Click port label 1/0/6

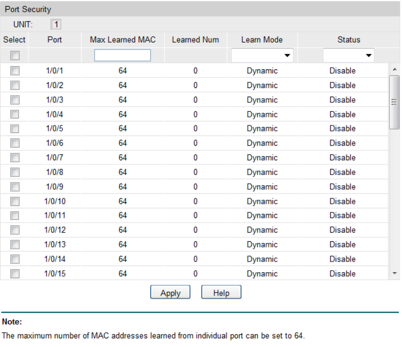click(55, 143)
